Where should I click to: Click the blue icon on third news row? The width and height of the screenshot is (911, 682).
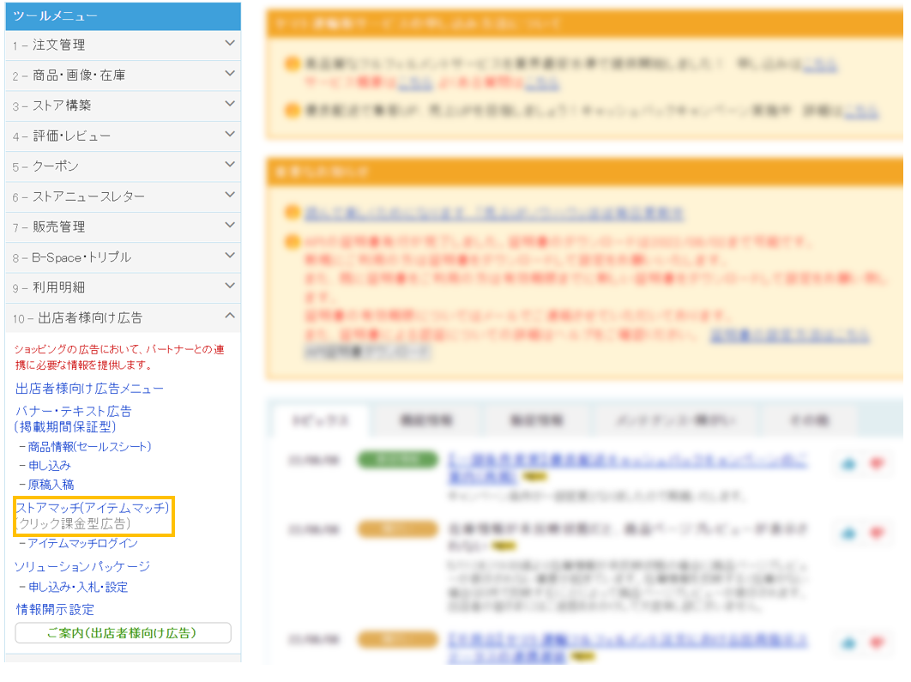click(x=849, y=643)
